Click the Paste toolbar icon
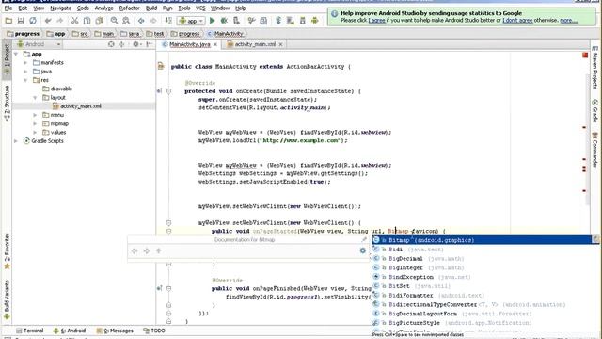 (99, 21)
